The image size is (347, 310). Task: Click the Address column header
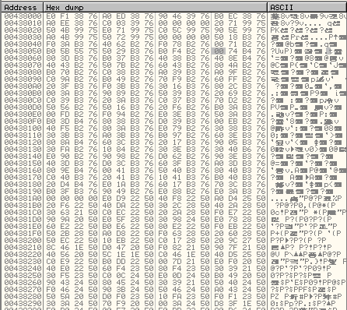point(23,7)
